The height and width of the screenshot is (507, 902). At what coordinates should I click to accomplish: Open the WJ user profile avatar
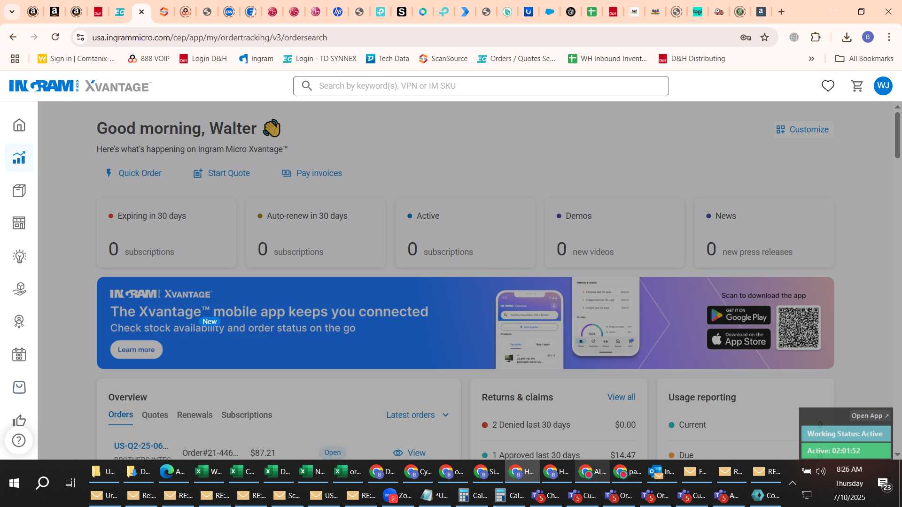[883, 86]
